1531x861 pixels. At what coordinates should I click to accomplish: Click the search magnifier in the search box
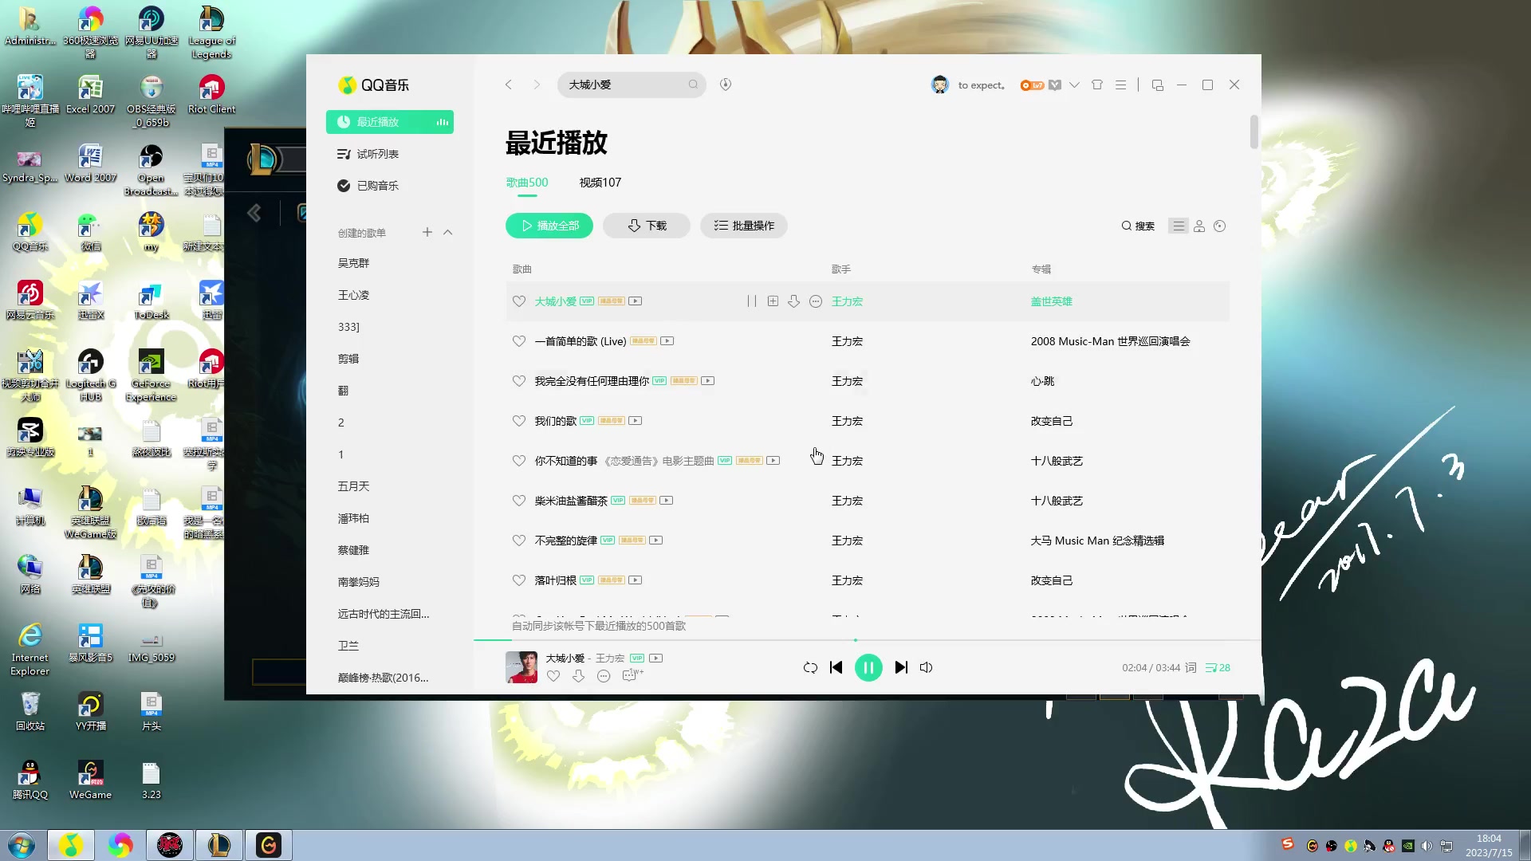693,85
